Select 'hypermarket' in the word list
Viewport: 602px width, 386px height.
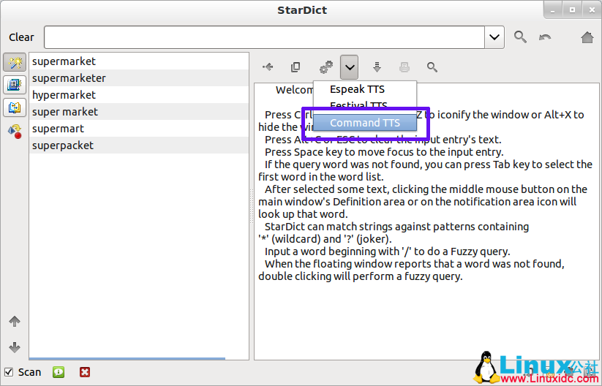point(139,95)
